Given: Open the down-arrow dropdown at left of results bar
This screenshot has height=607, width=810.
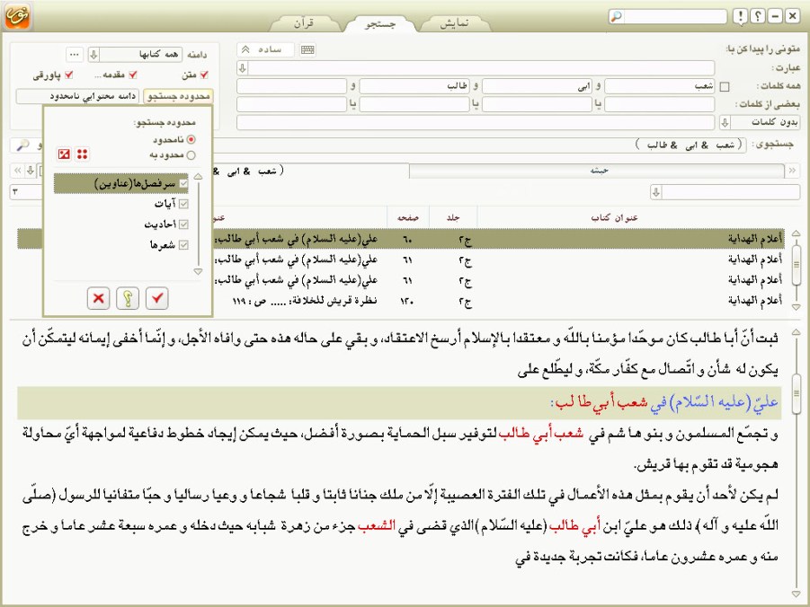Looking at the screenshot, I should pos(31,171).
